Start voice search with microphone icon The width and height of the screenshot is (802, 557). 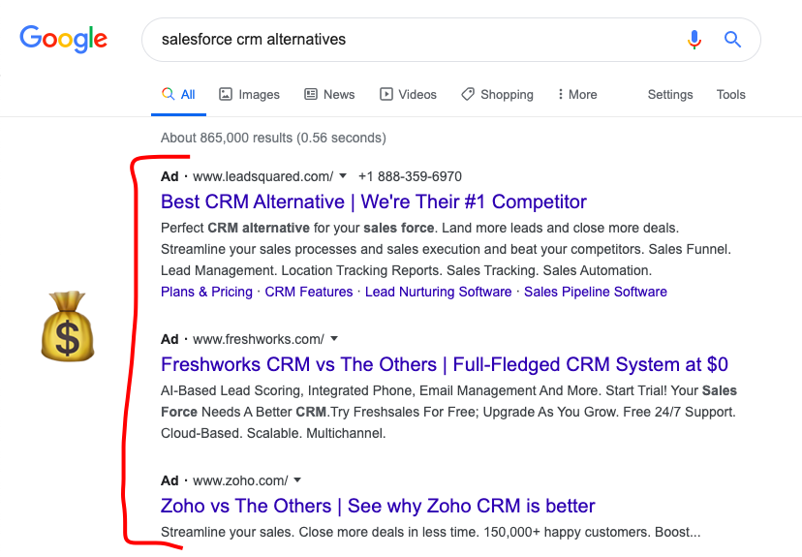coord(694,40)
